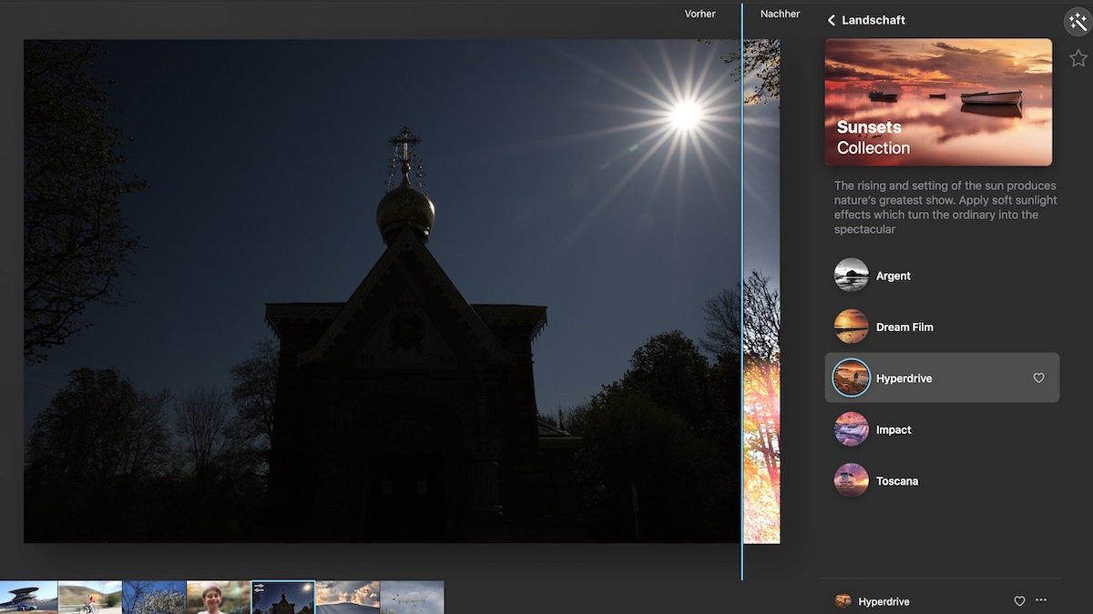
Task: Click the star Favorites icon
Action: (1078, 58)
